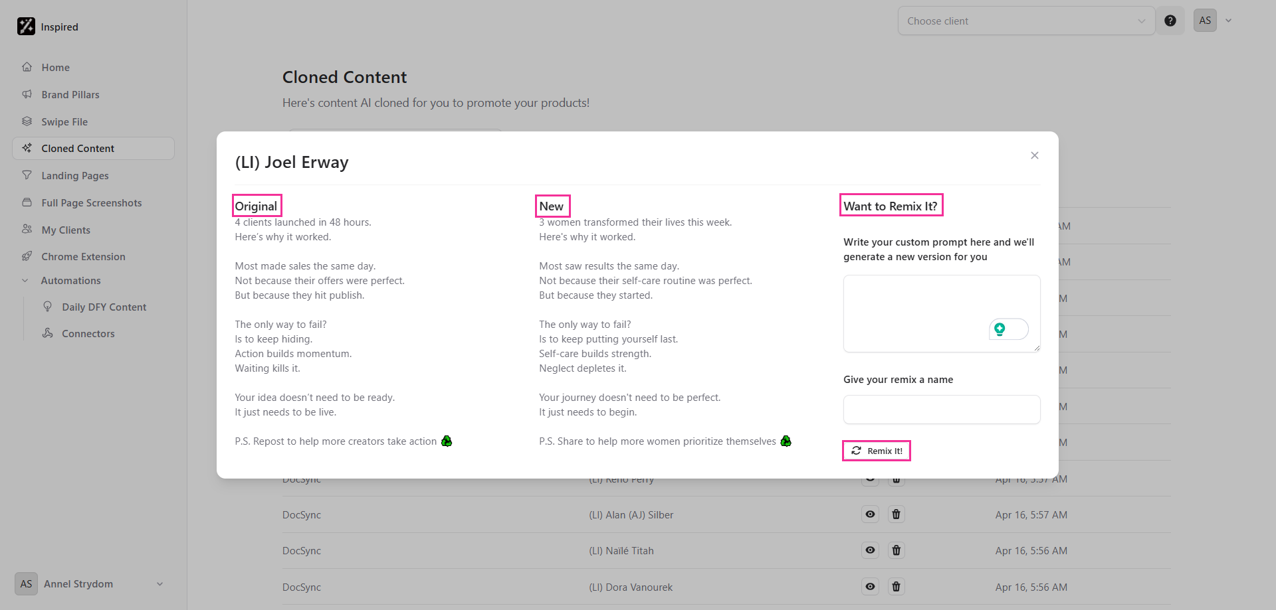Image resolution: width=1276 pixels, height=610 pixels.
Task: Click the My Clients people icon
Action: pyautogui.click(x=27, y=229)
